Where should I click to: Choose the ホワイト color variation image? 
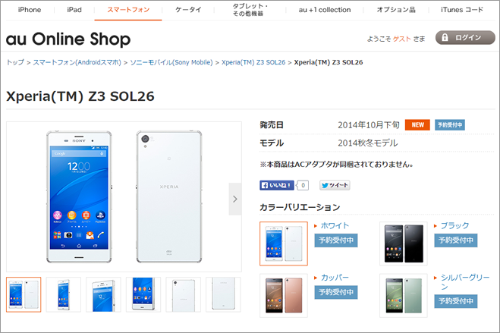coord(284,243)
